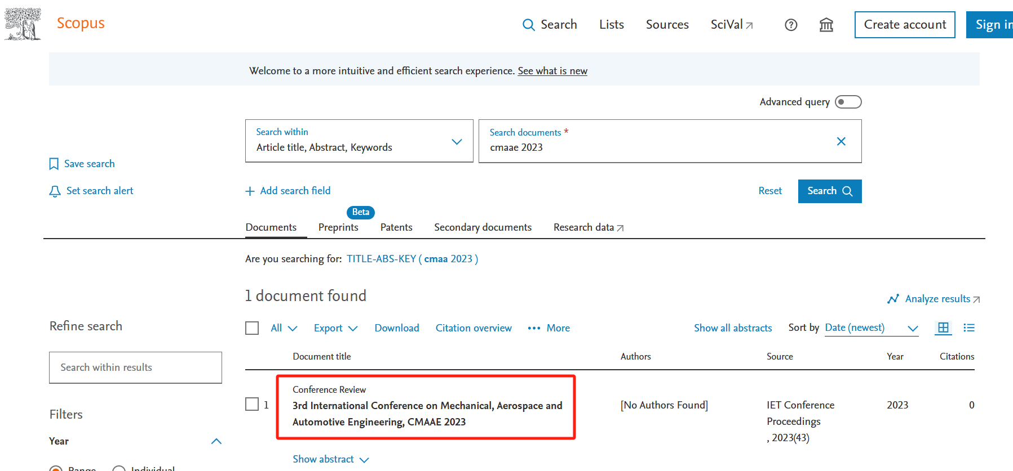
Task: Check the select all documents checkbox
Action: click(252, 328)
